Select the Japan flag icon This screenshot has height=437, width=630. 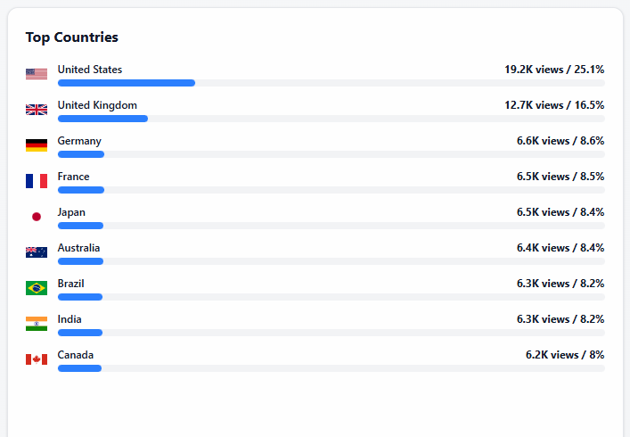37,217
